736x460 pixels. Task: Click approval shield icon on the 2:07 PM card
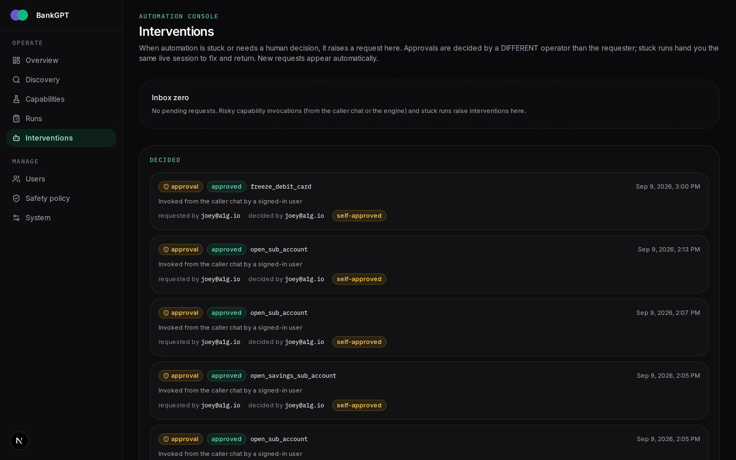coord(166,313)
